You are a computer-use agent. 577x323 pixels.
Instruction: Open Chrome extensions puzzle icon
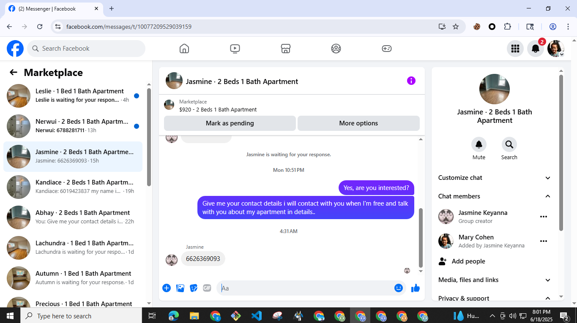[508, 27]
